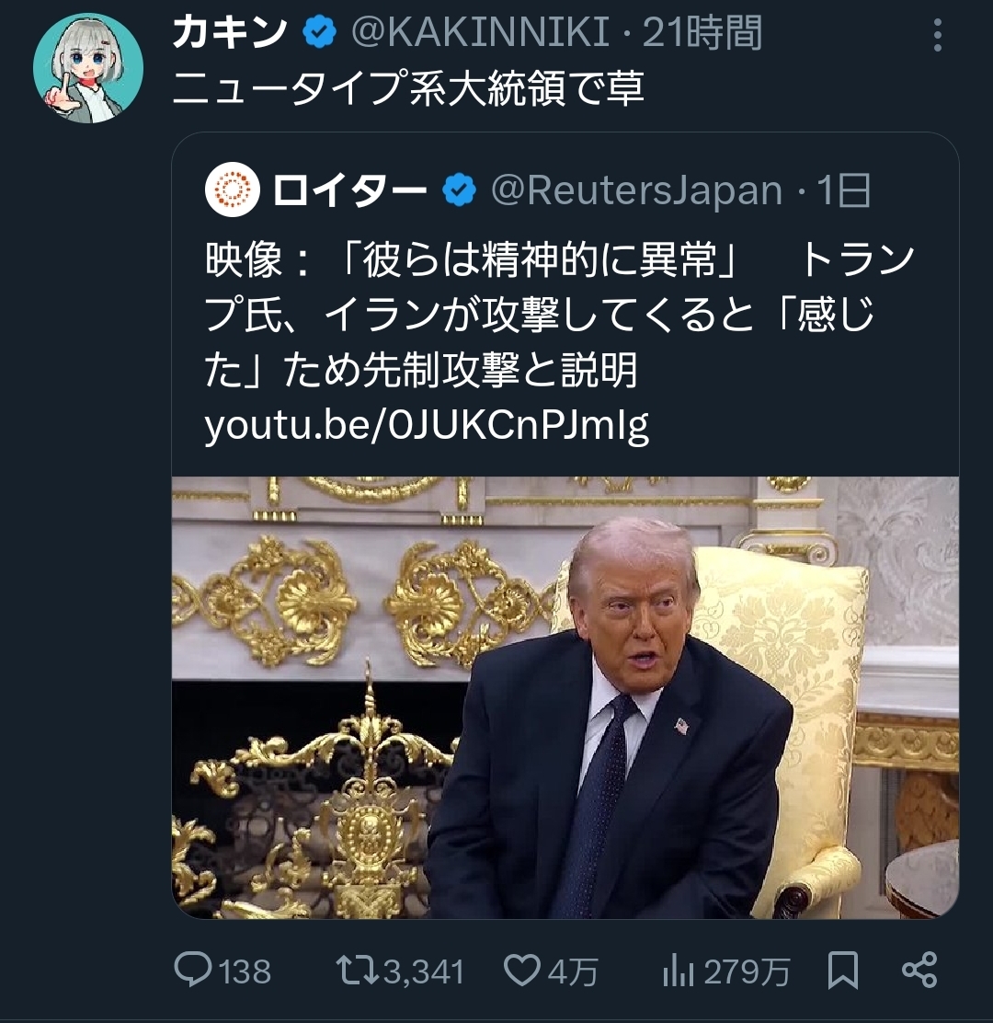The image size is (993, 1023).
Task: Open the @KAKINNIKI handle
Action: tap(481, 34)
